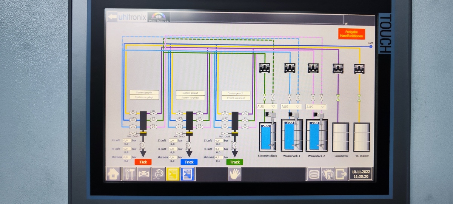
Task: Open the valve overview icon in toolbar
Action: click(x=144, y=174)
